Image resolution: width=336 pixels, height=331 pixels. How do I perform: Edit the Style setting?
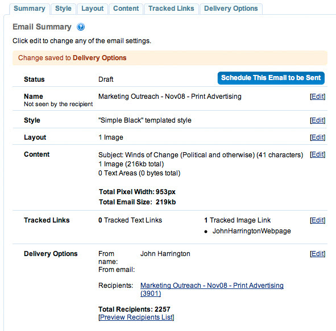click(x=318, y=120)
